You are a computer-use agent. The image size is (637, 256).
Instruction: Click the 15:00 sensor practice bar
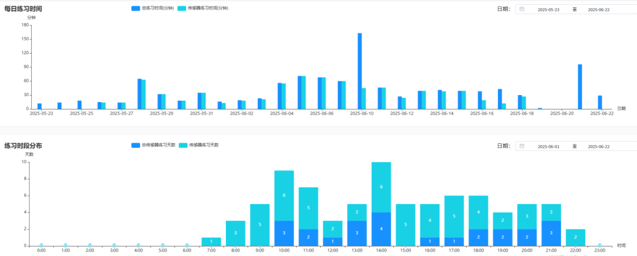(405, 225)
